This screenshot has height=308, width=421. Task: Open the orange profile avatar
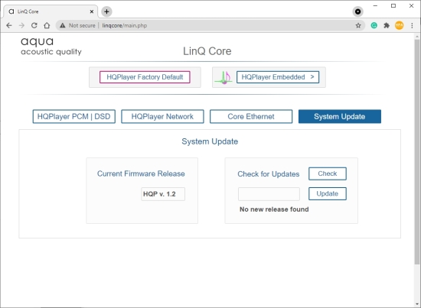click(x=399, y=25)
